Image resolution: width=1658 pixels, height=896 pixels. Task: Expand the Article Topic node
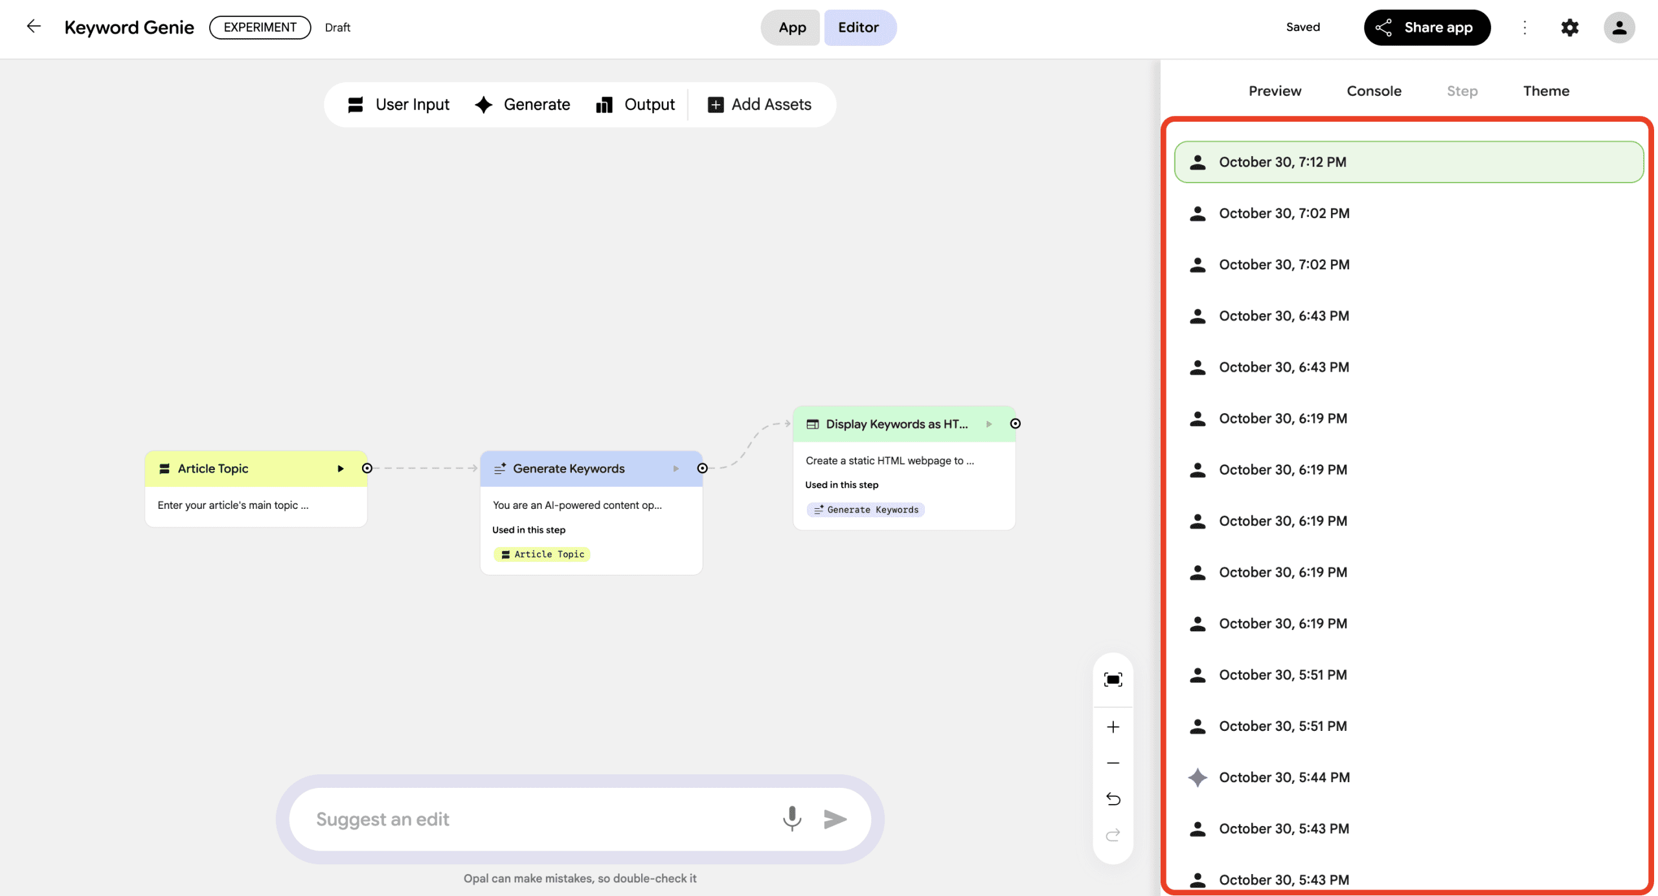pos(341,468)
